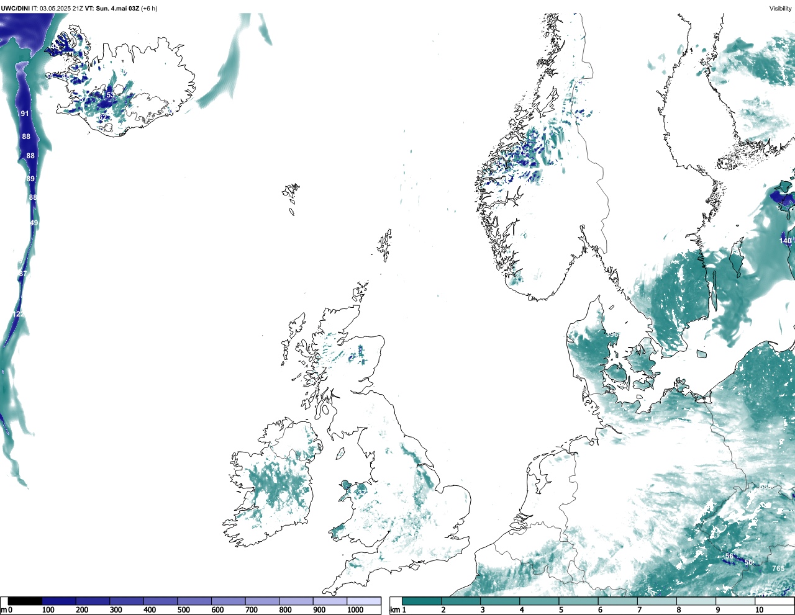Click the '7' tick label in km legend
The image size is (795, 615).
[x=639, y=610]
